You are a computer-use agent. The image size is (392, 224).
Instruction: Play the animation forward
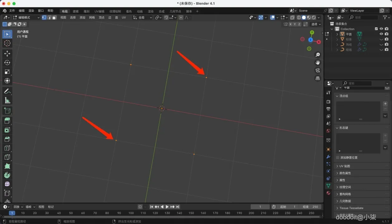(x=167, y=207)
